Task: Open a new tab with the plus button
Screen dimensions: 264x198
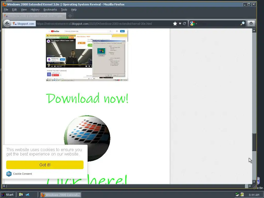Action: (x=70, y=16)
